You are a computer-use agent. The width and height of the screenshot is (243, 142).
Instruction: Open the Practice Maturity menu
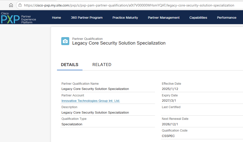click(125, 18)
